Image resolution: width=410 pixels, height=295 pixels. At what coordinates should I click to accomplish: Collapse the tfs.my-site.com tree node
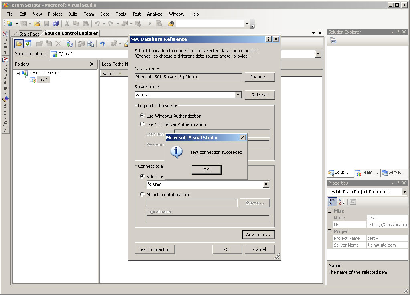[x=18, y=73]
